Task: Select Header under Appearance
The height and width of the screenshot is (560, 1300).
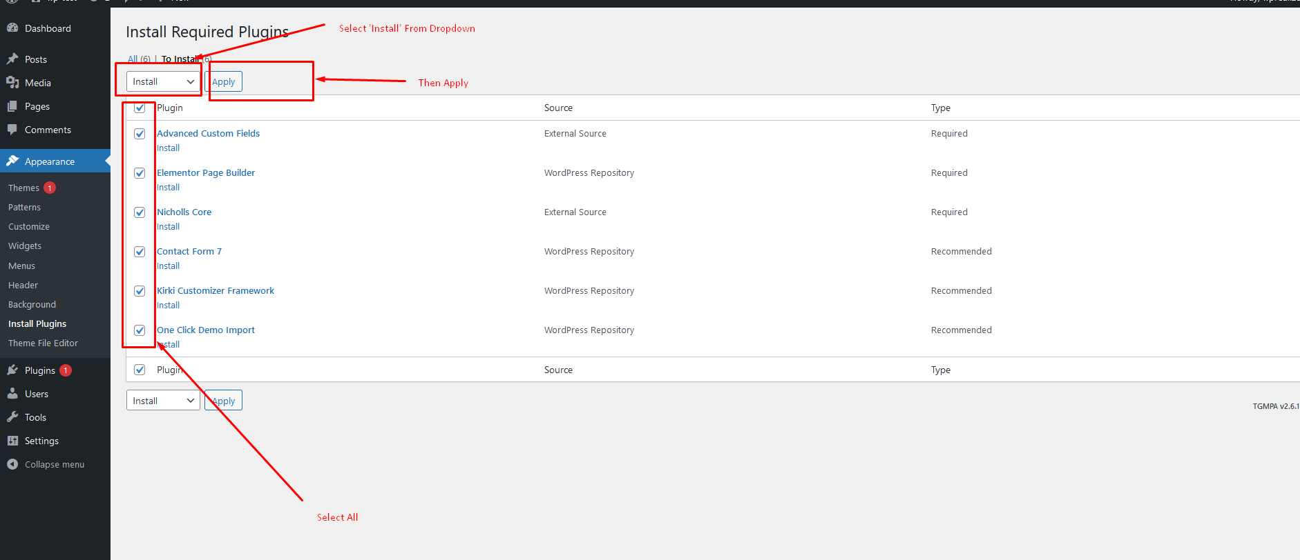Action: tap(23, 285)
